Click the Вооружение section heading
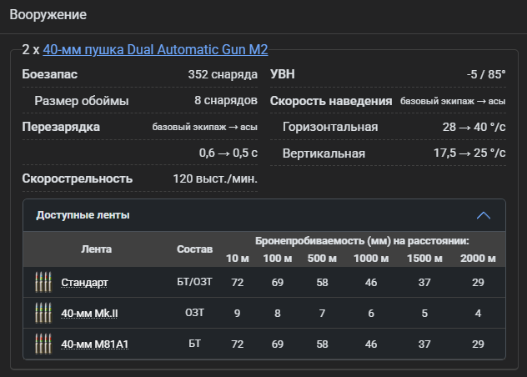The width and height of the screenshot is (527, 377). [x=48, y=15]
